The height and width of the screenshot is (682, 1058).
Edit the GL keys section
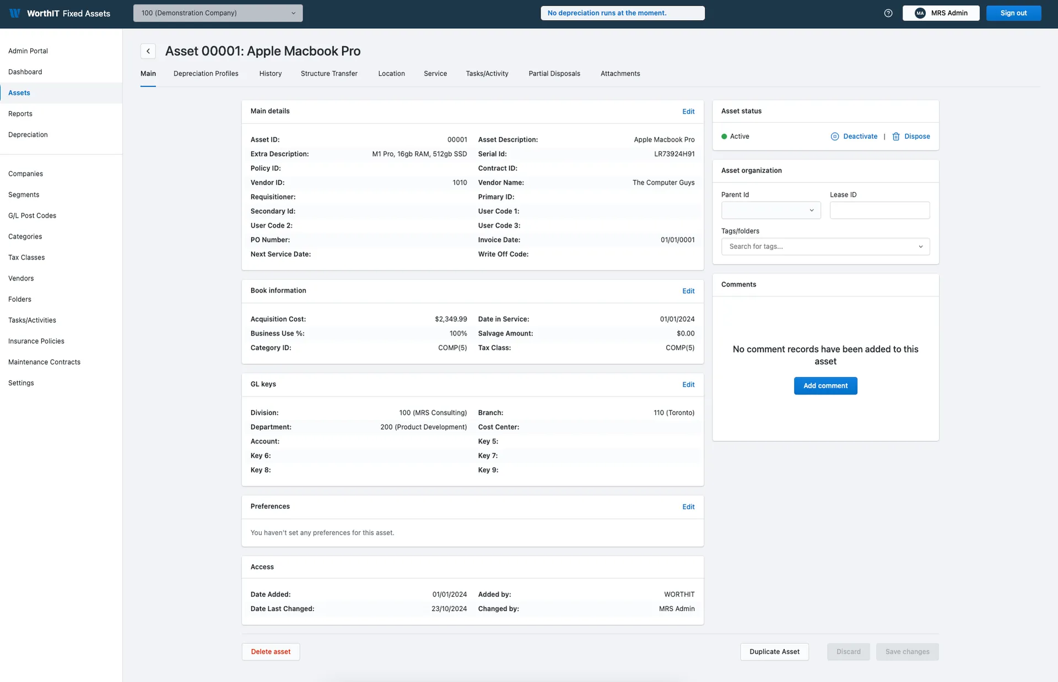(x=688, y=384)
